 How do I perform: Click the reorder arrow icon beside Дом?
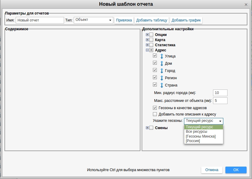(x=162, y=63)
